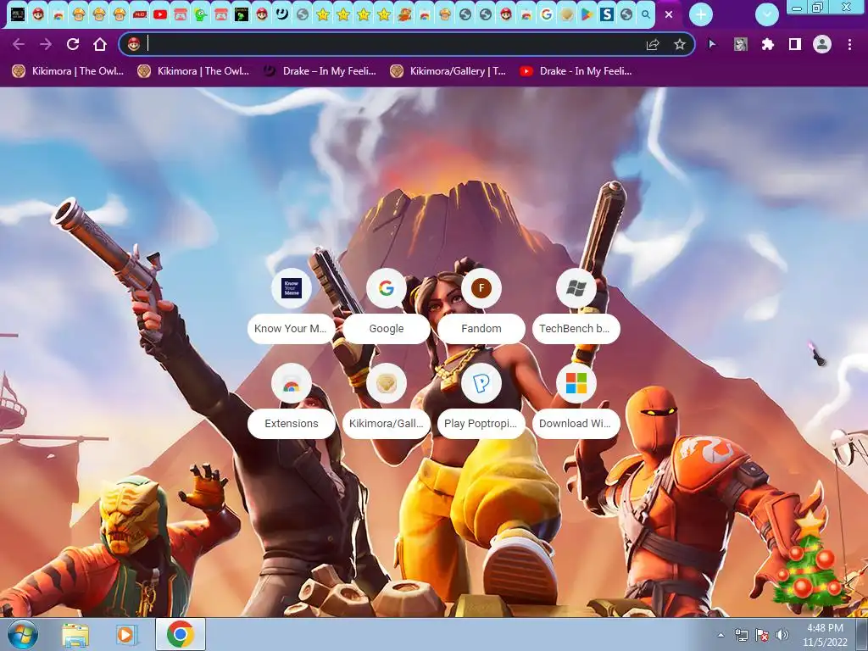
Task: Toggle the browser side panel
Action: [x=795, y=44]
